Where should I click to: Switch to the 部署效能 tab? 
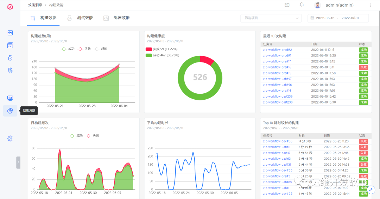click(116, 18)
